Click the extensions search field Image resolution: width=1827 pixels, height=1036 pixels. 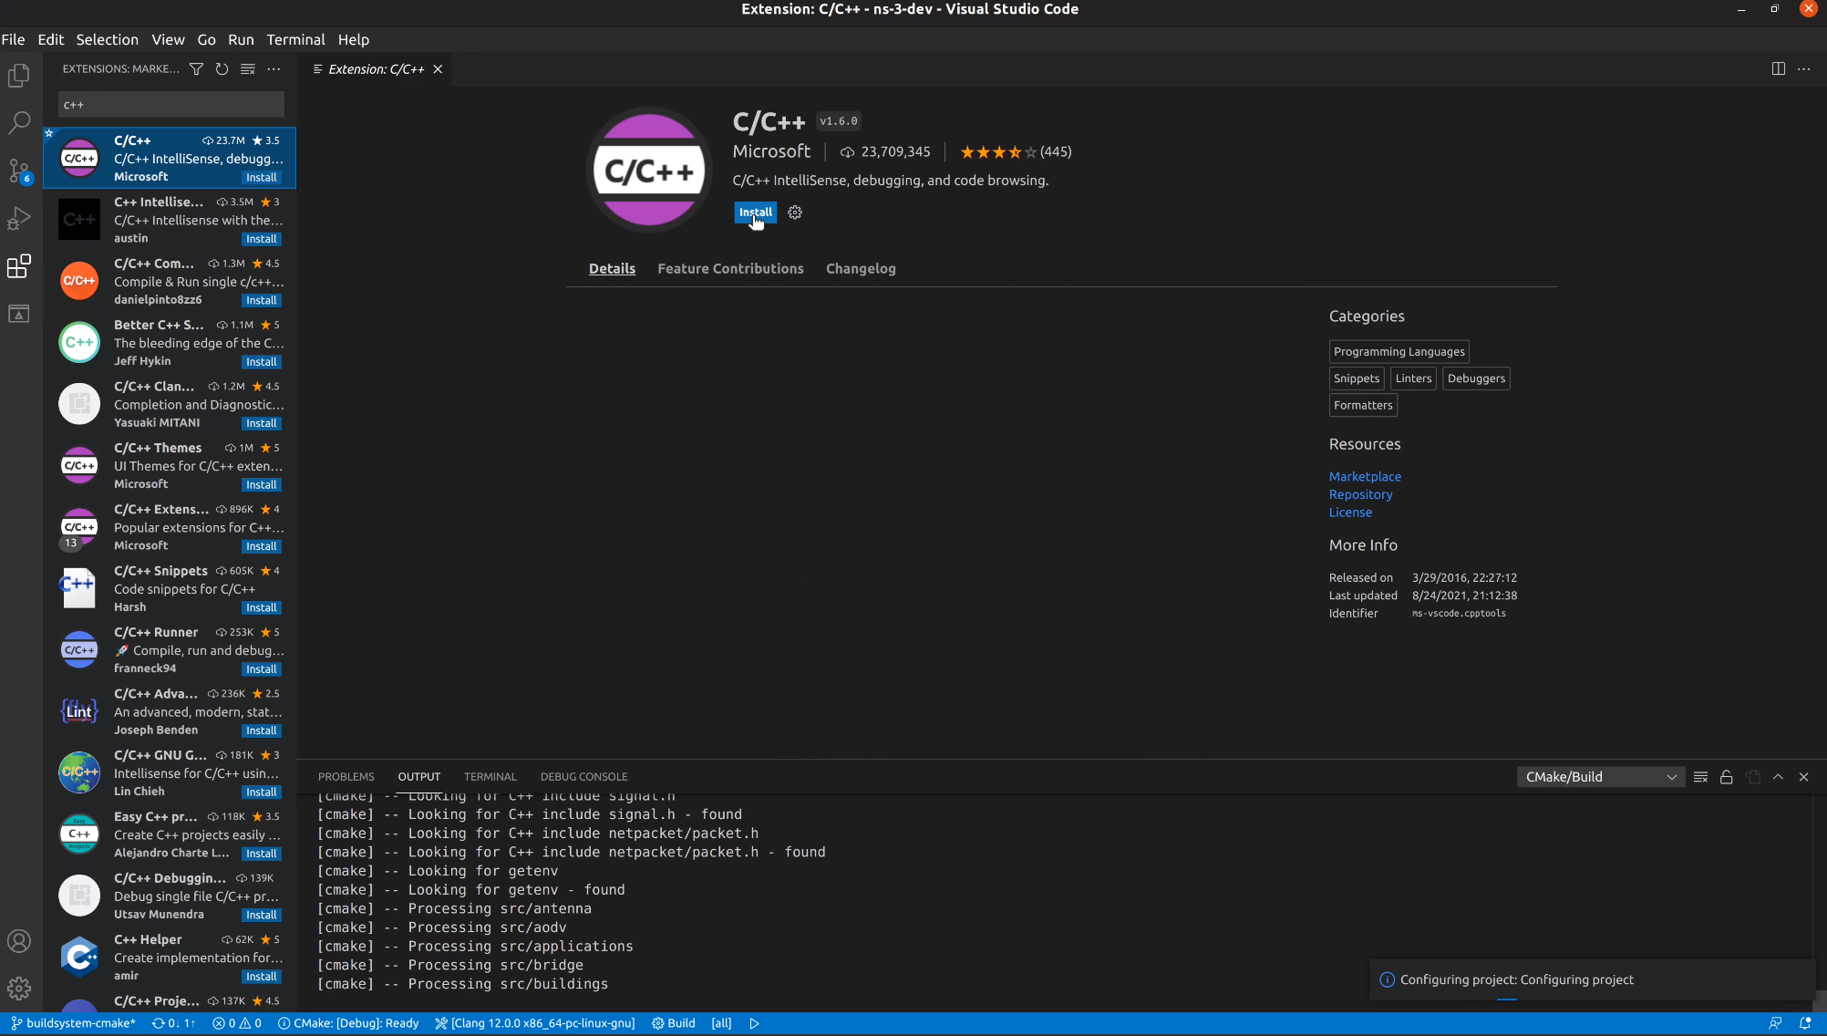(x=171, y=105)
